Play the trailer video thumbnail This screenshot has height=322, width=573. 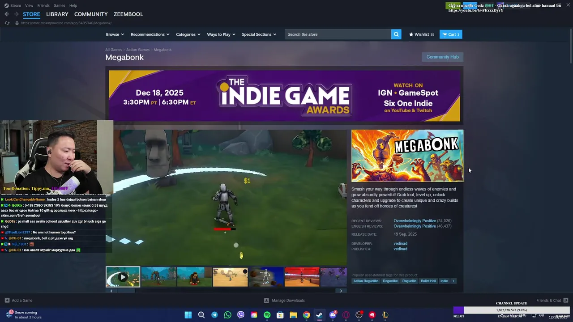pyautogui.click(x=123, y=277)
